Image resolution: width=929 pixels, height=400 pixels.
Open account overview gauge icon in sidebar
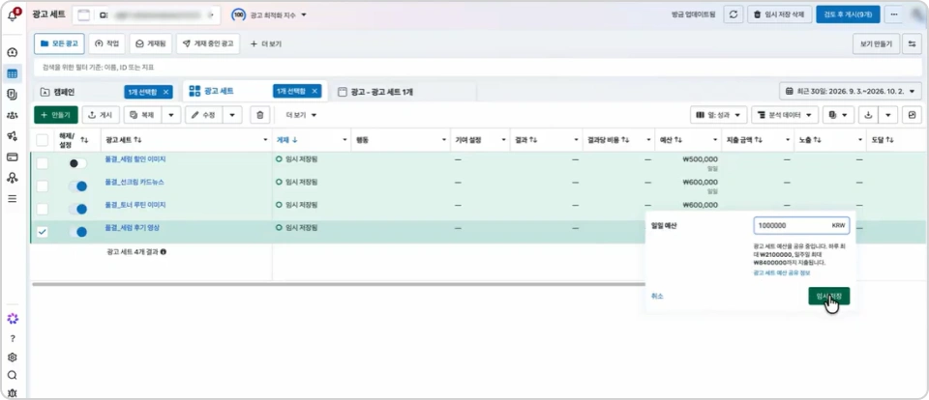(12, 53)
